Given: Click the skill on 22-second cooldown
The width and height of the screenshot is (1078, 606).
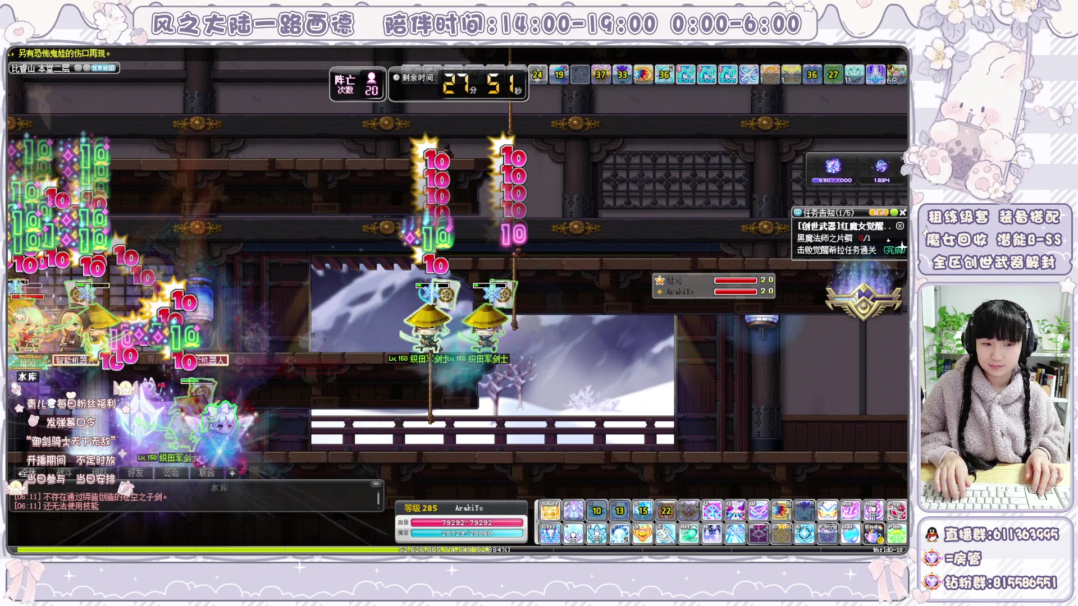Looking at the screenshot, I should 665,511.
